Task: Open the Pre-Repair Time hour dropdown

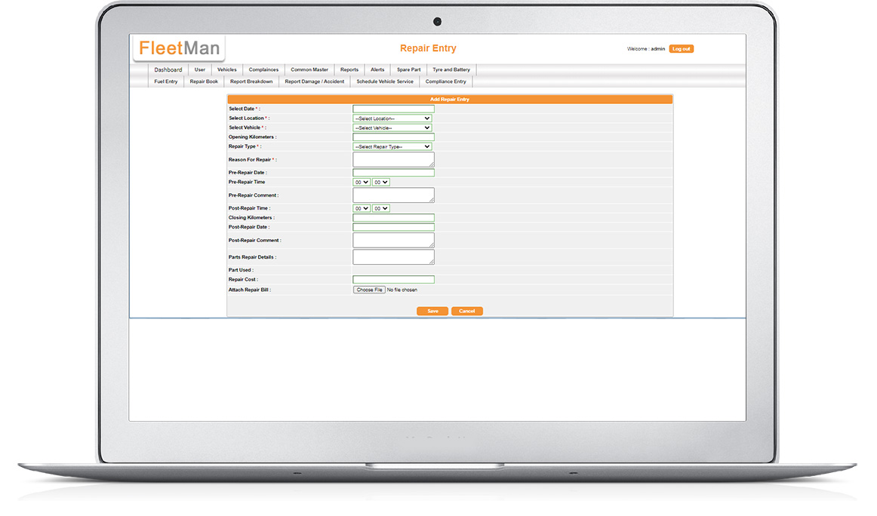Action: point(362,182)
